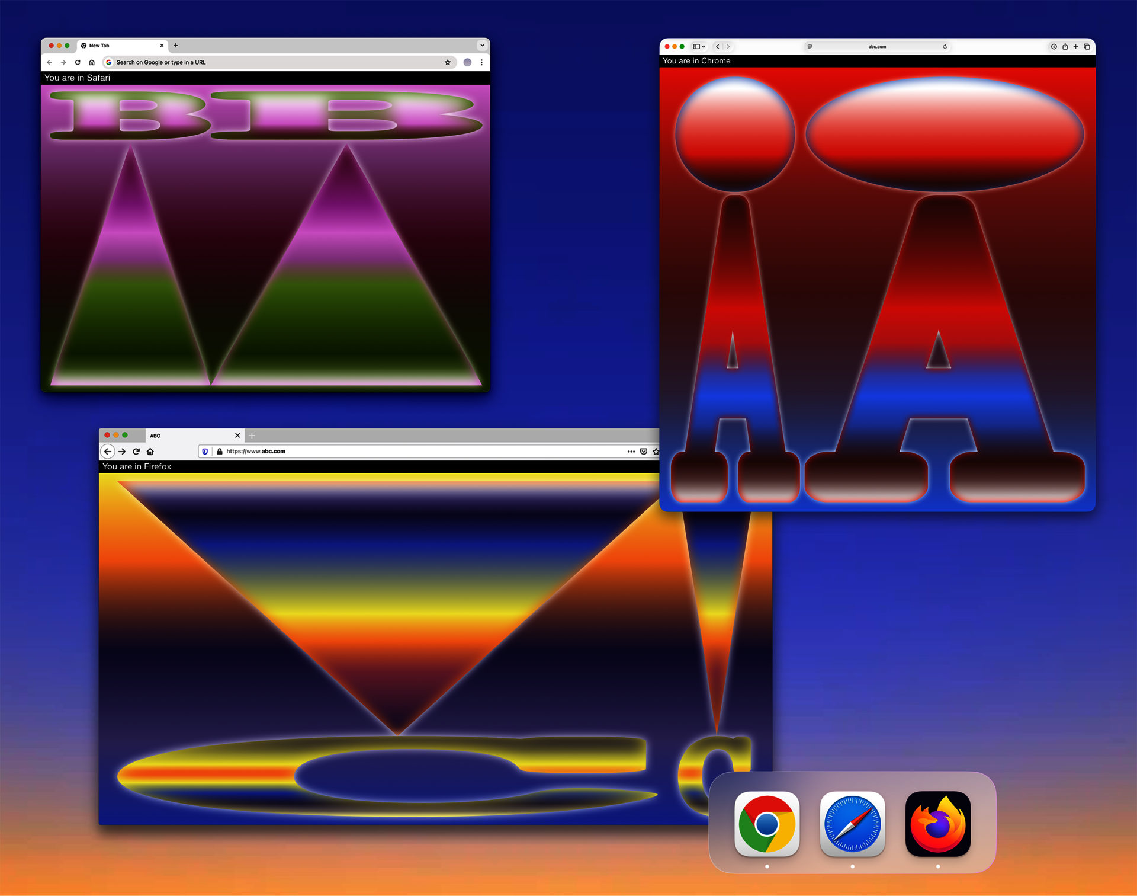
Task: Go forward in the Chrome-style window
Action: pyautogui.click(x=63, y=62)
